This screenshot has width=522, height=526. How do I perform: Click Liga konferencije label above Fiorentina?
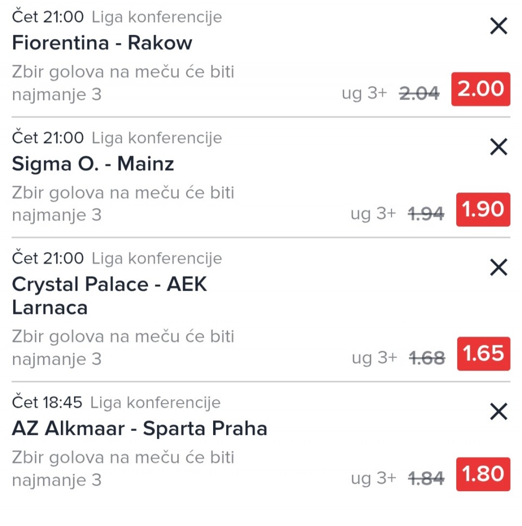tap(157, 17)
